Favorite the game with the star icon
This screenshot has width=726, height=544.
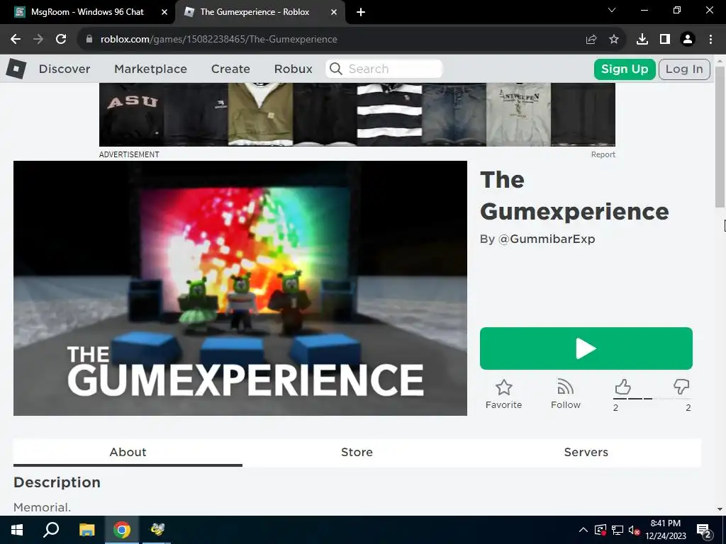coord(504,395)
